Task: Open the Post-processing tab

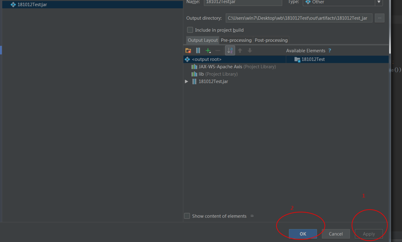Action: tap(271, 40)
